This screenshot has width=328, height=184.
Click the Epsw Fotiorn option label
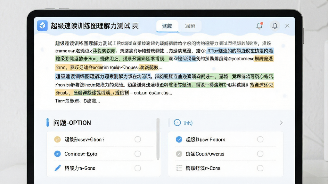[x=205, y=140]
